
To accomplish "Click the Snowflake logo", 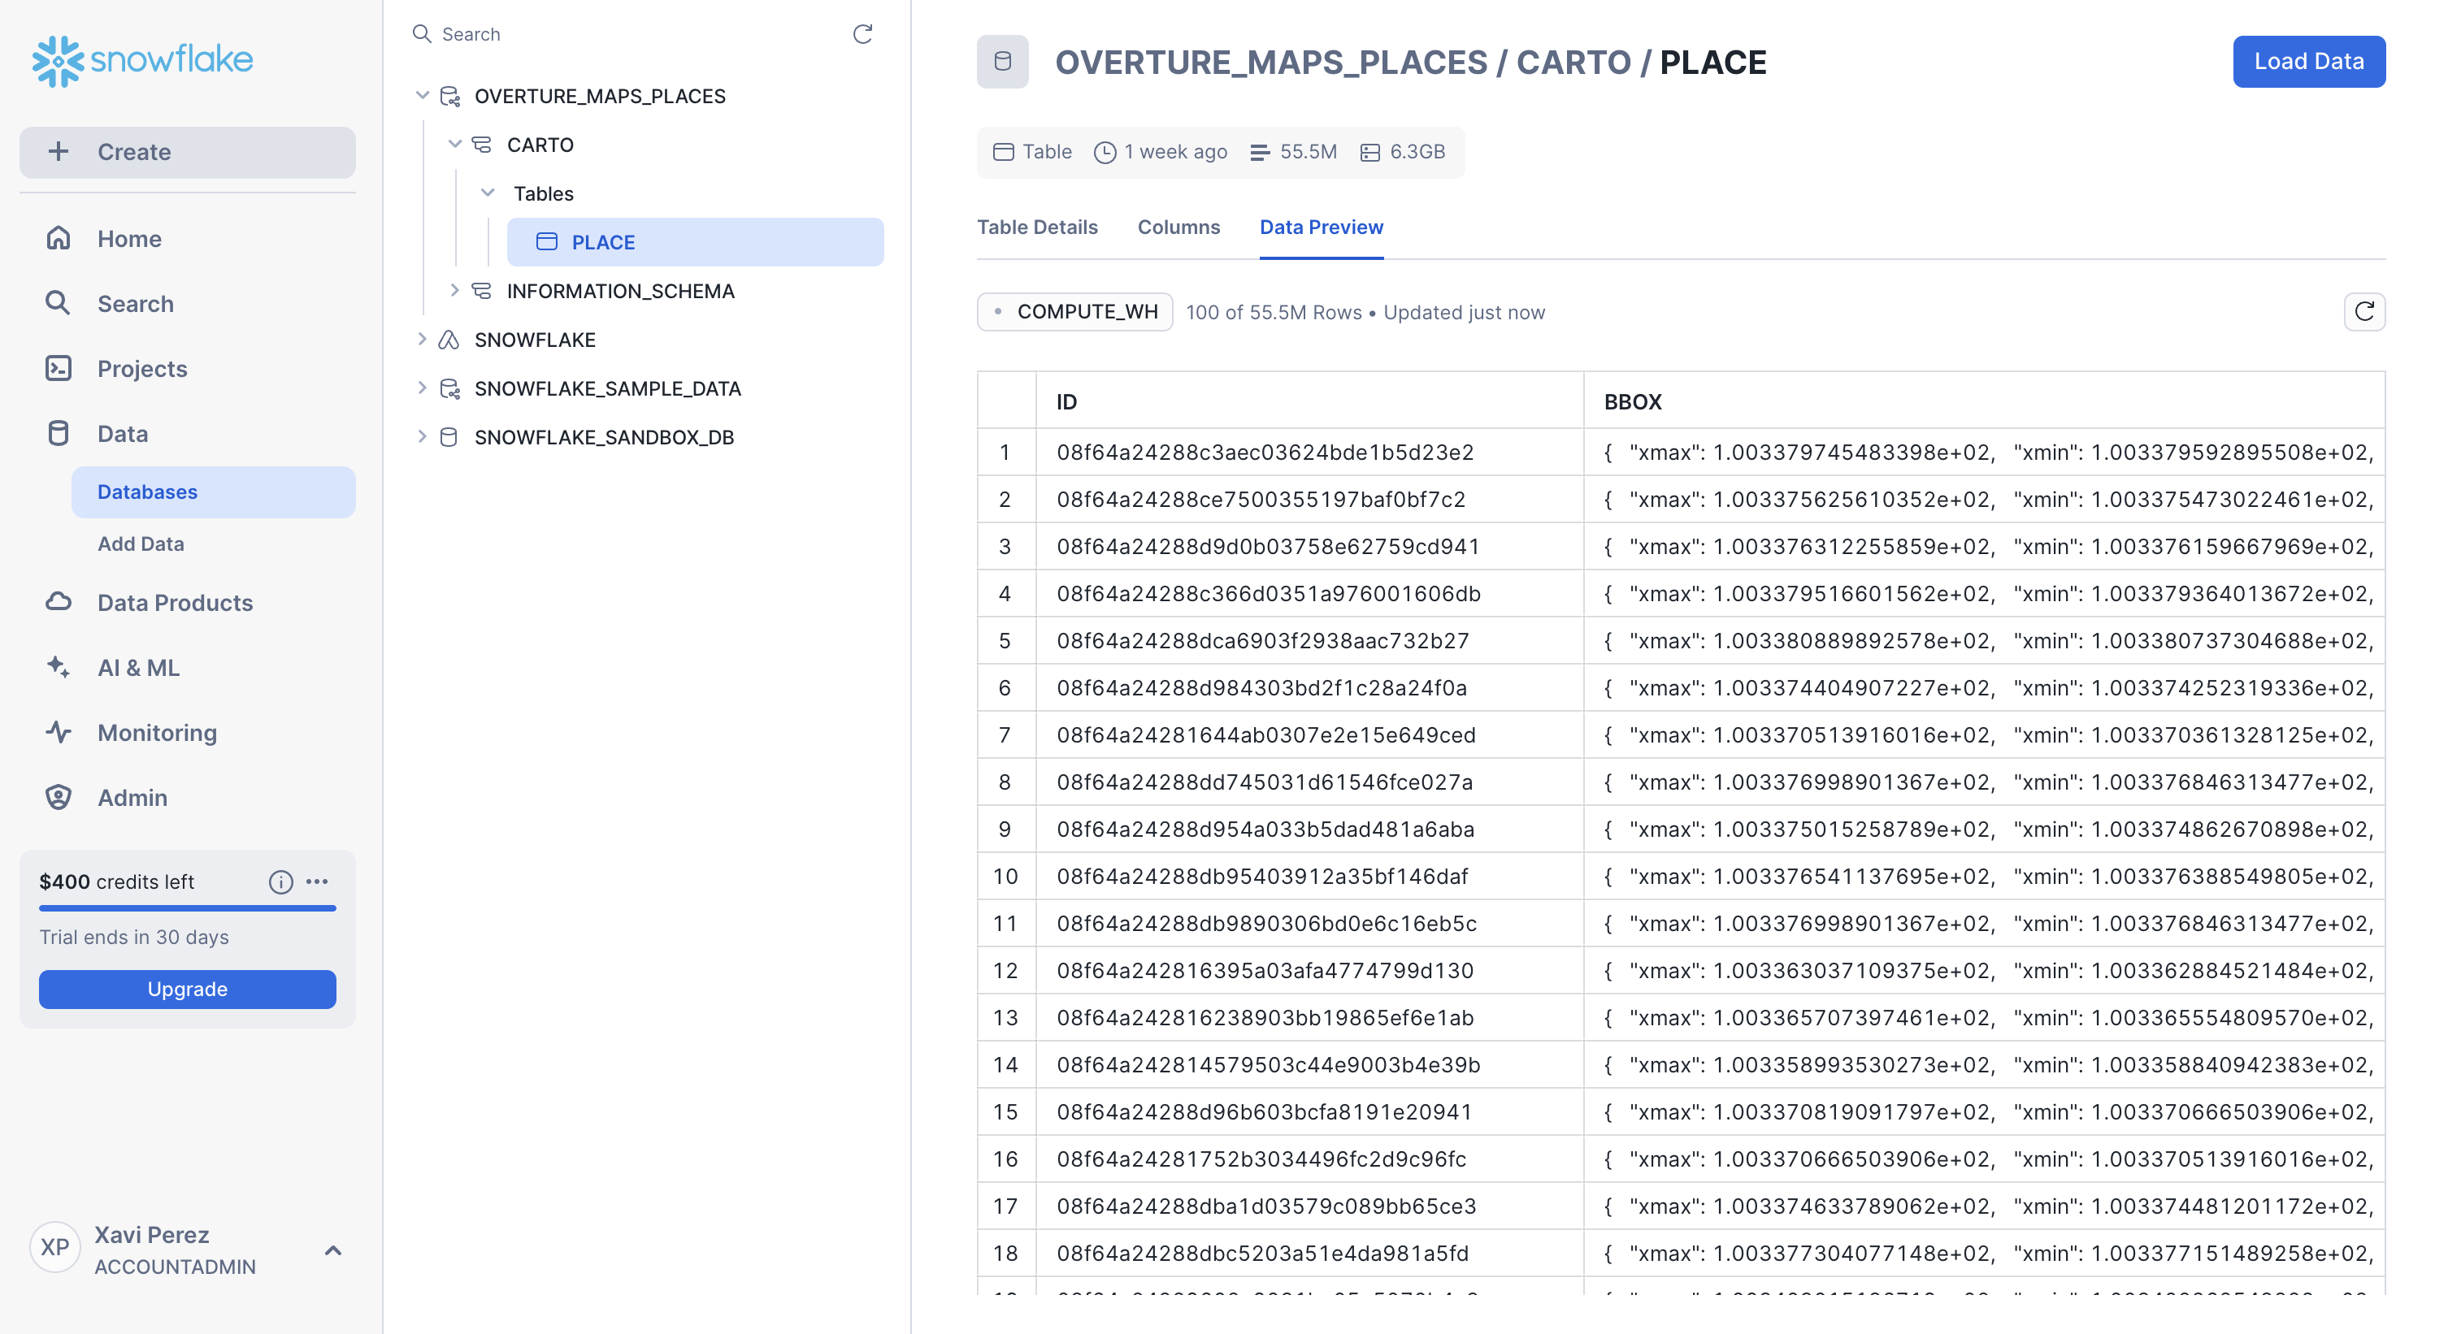I will (x=142, y=61).
